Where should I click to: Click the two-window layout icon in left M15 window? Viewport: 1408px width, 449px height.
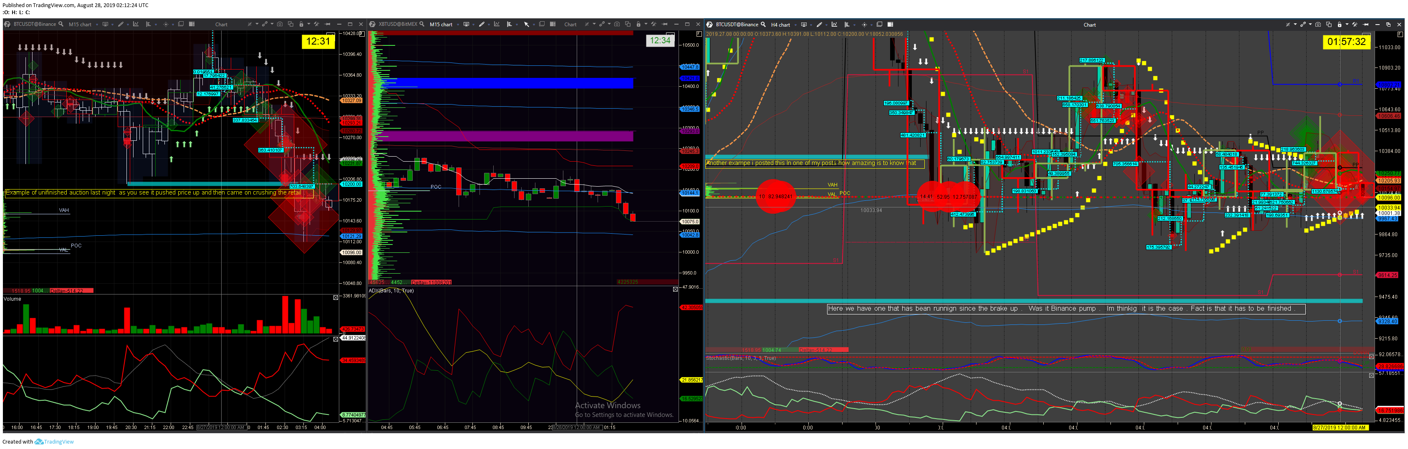pos(182,24)
